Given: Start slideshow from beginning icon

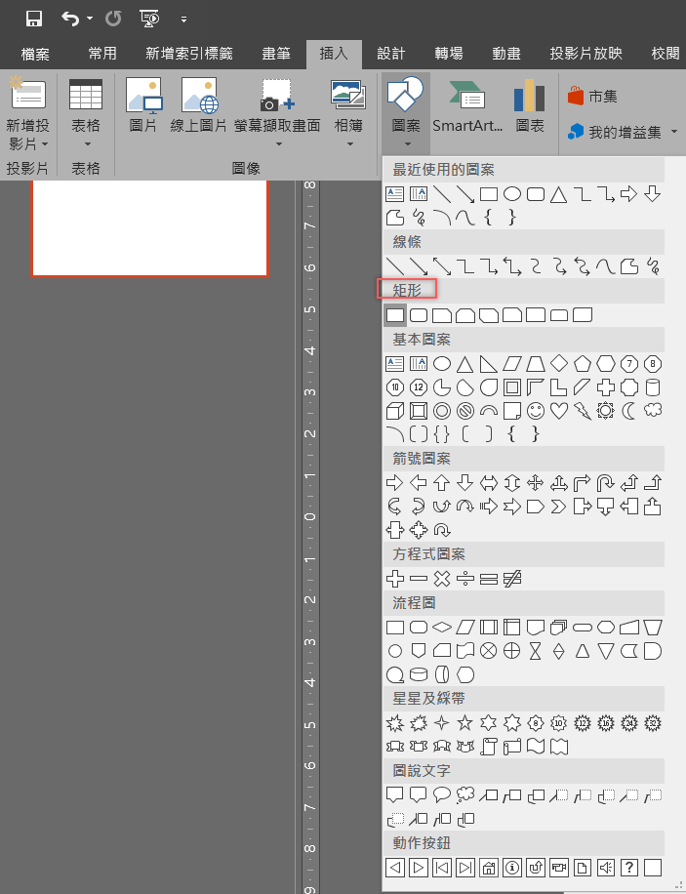Looking at the screenshot, I should (149, 19).
